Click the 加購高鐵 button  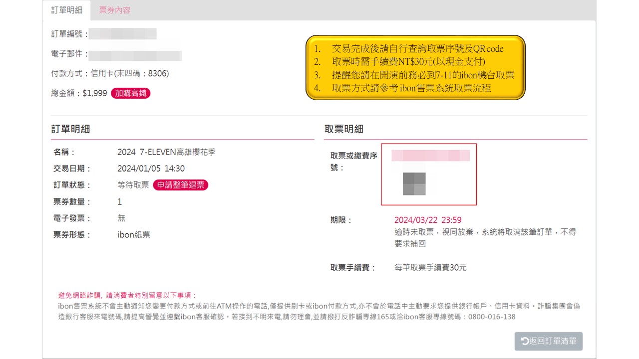click(130, 93)
